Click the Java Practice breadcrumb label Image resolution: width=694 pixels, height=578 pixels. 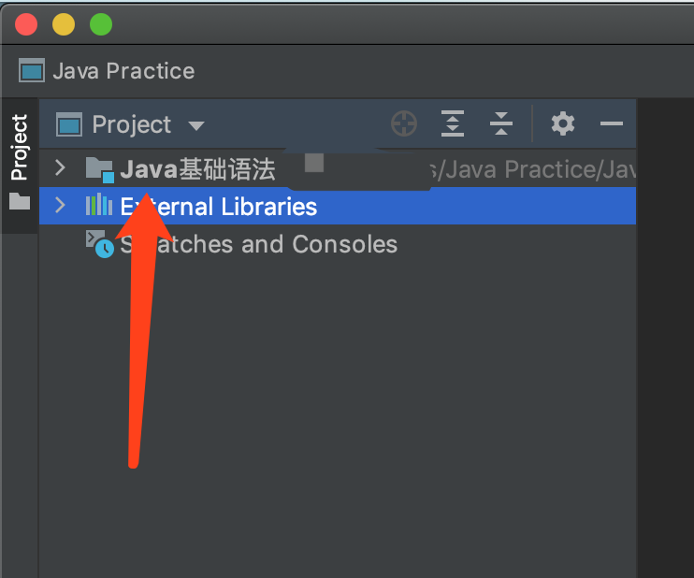coord(123,71)
